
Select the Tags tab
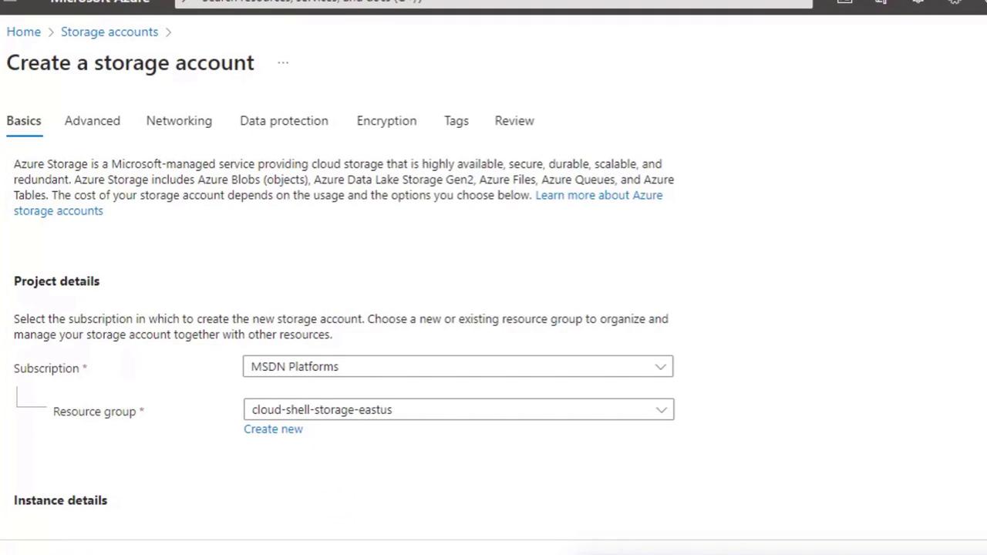point(456,121)
